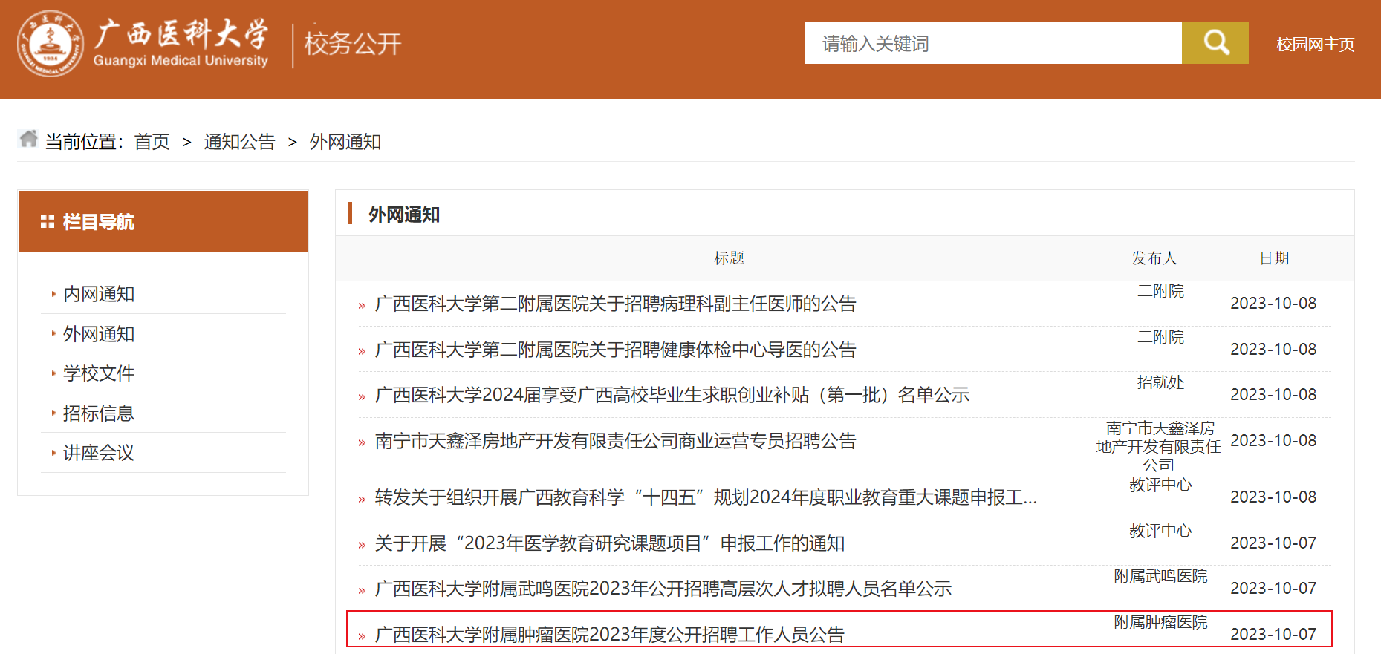Open 讲座会议 in the sidebar
The width and height of the screenshot is (1381, 654).
coord(99,453)
